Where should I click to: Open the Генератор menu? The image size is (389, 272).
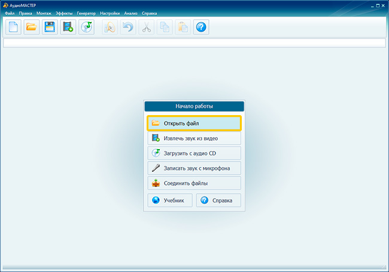[x=86, y=13]
